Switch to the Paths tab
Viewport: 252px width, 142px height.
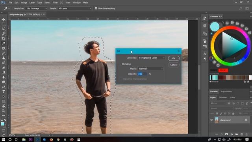coord(233,97)
